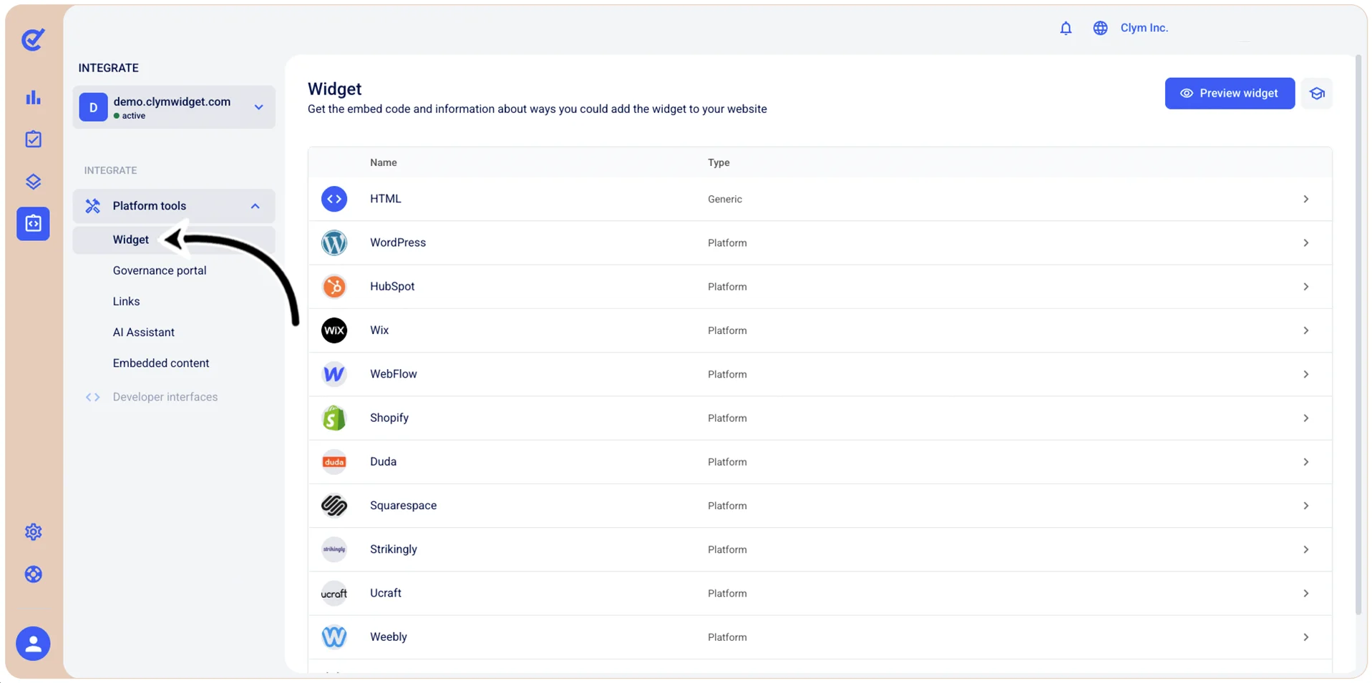Open the bar chart dashboard icon in sidebar

(x=33, y=97)
